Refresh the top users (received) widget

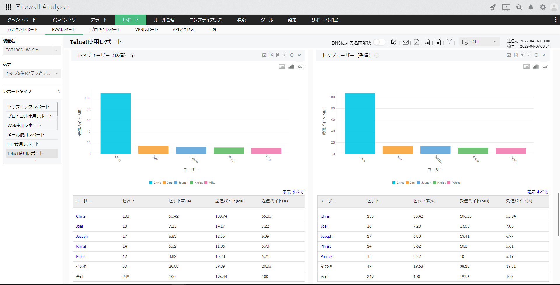536,55
